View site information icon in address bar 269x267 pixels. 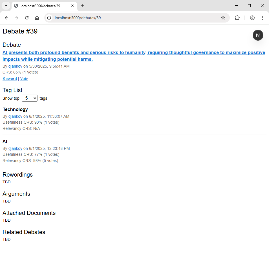click(x=49, y=18)
